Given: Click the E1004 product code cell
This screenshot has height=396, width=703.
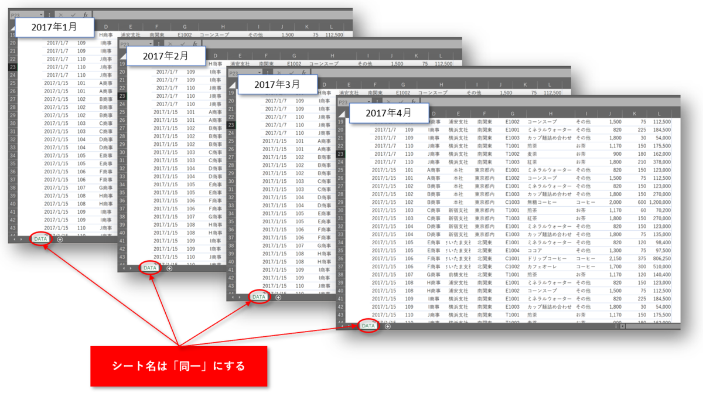Looking at the screenshot, I should coord(513,250).
